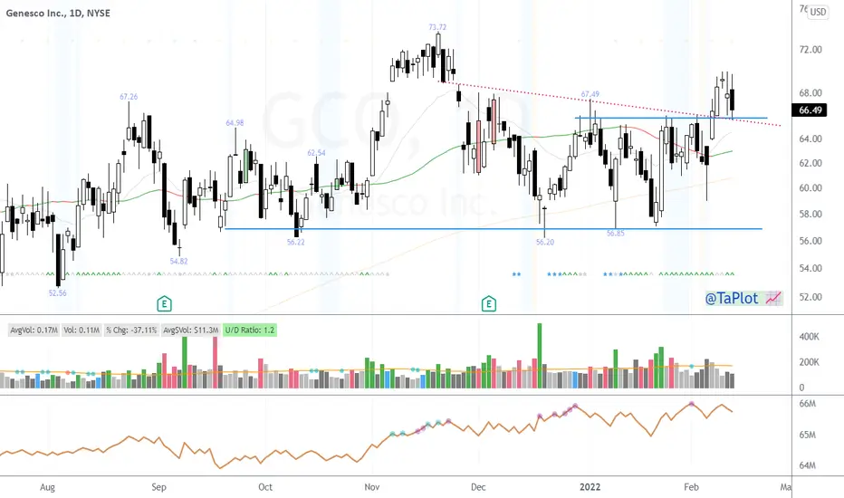Select the 67.26 peak price label
Image resolution: width=844 pixels, height=498 pixels.
click(x=129, y=97)
